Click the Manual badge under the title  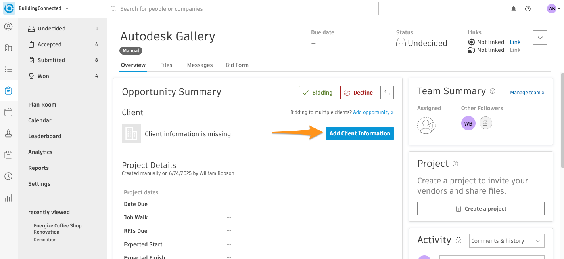click(131, 51)
